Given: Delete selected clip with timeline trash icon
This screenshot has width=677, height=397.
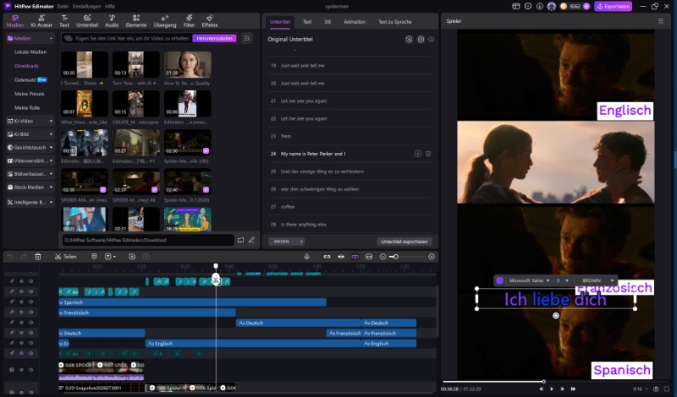Looking at the screenshot, I should [x=38, y=257].
